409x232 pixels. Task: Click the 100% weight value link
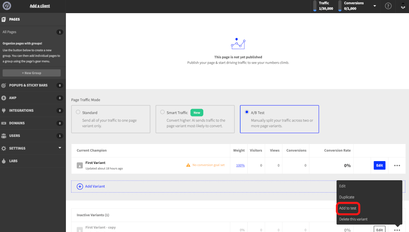[x=240, y=166]
